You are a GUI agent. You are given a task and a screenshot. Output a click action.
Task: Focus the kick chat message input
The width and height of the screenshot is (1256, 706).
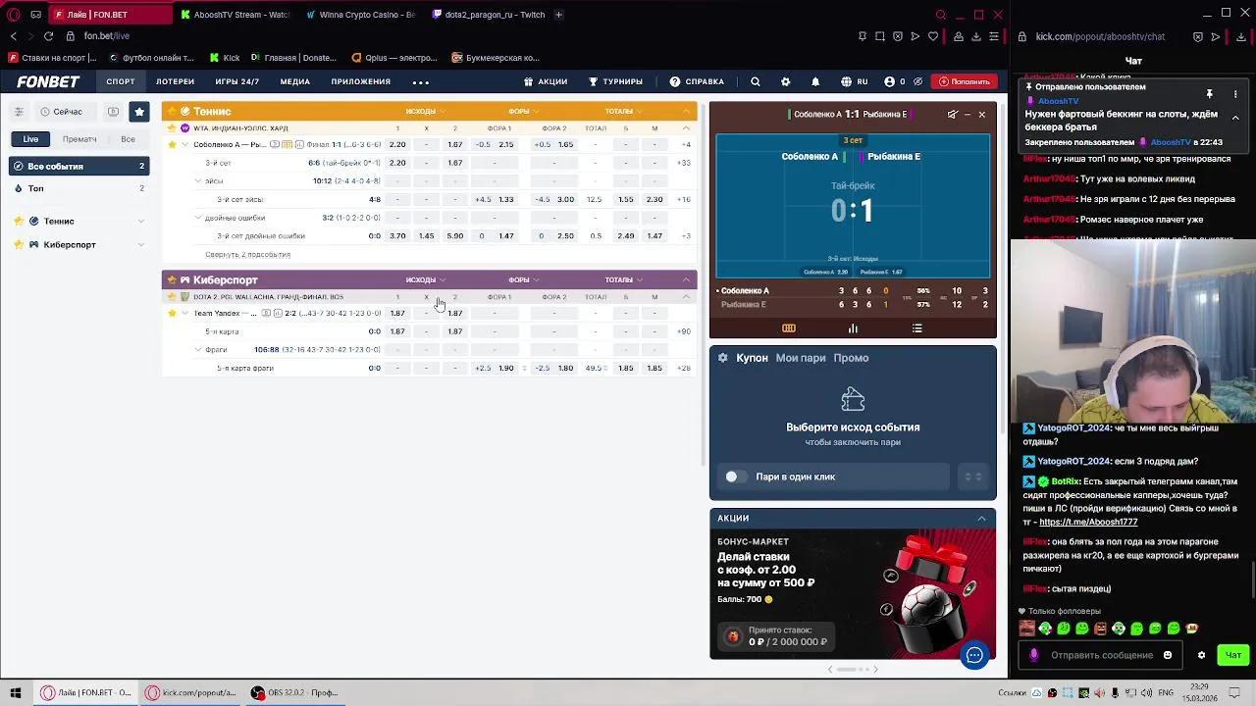click(x=1101, y=655)
